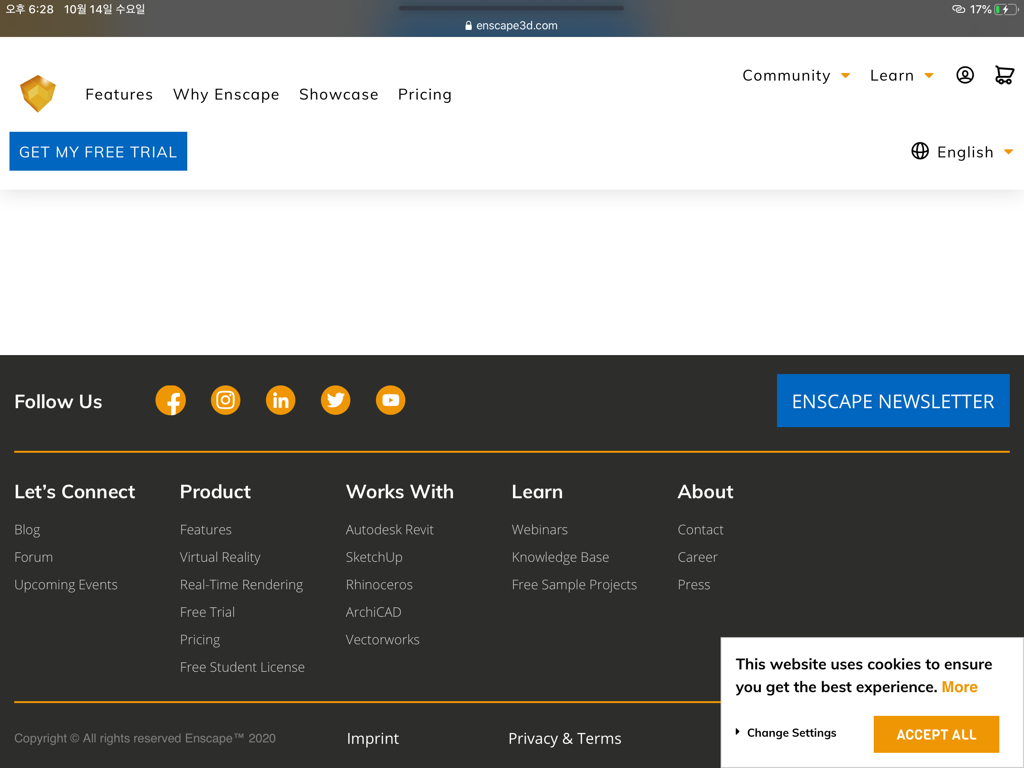Open the English language selector
This screenshot has width=1024, height=768.
click(x=962, y=152)
